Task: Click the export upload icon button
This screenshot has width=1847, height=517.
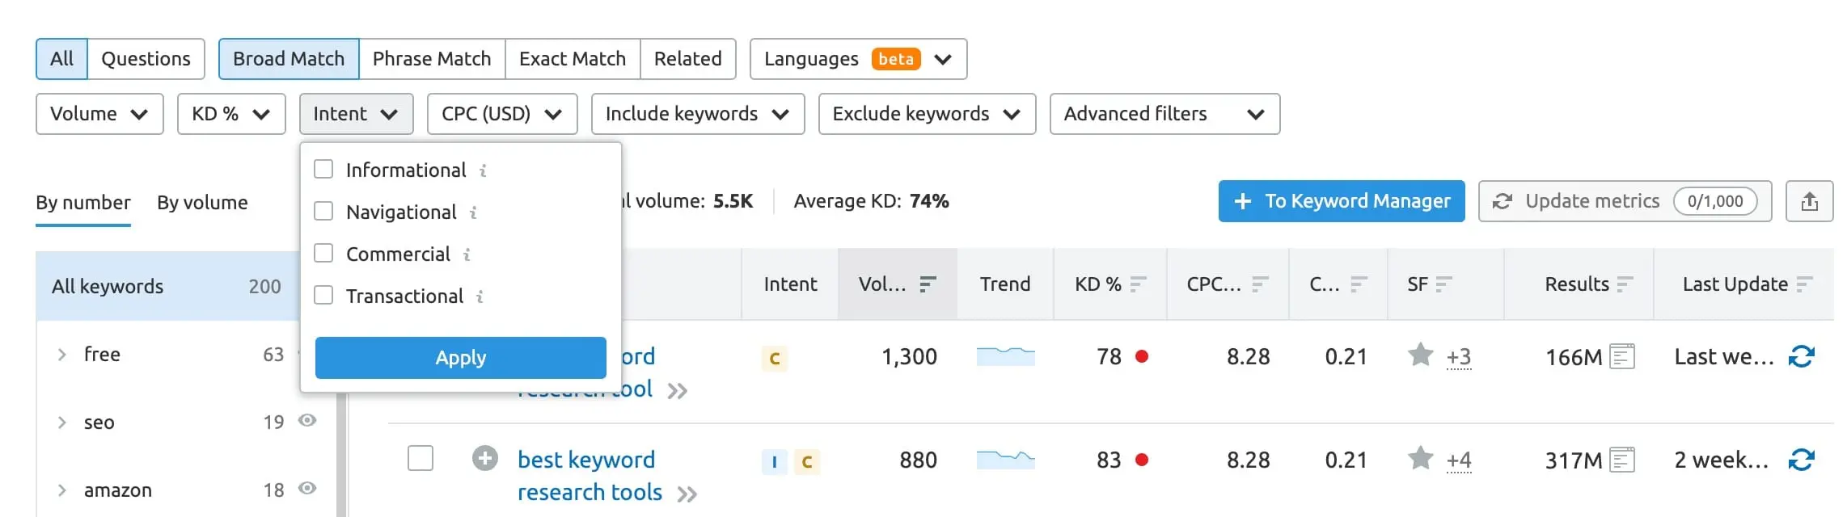Action: point(1810,201)
